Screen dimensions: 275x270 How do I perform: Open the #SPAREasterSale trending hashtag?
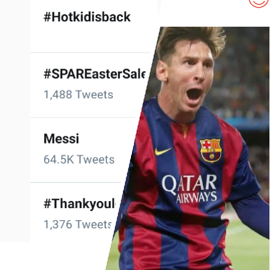coord(95,74)
